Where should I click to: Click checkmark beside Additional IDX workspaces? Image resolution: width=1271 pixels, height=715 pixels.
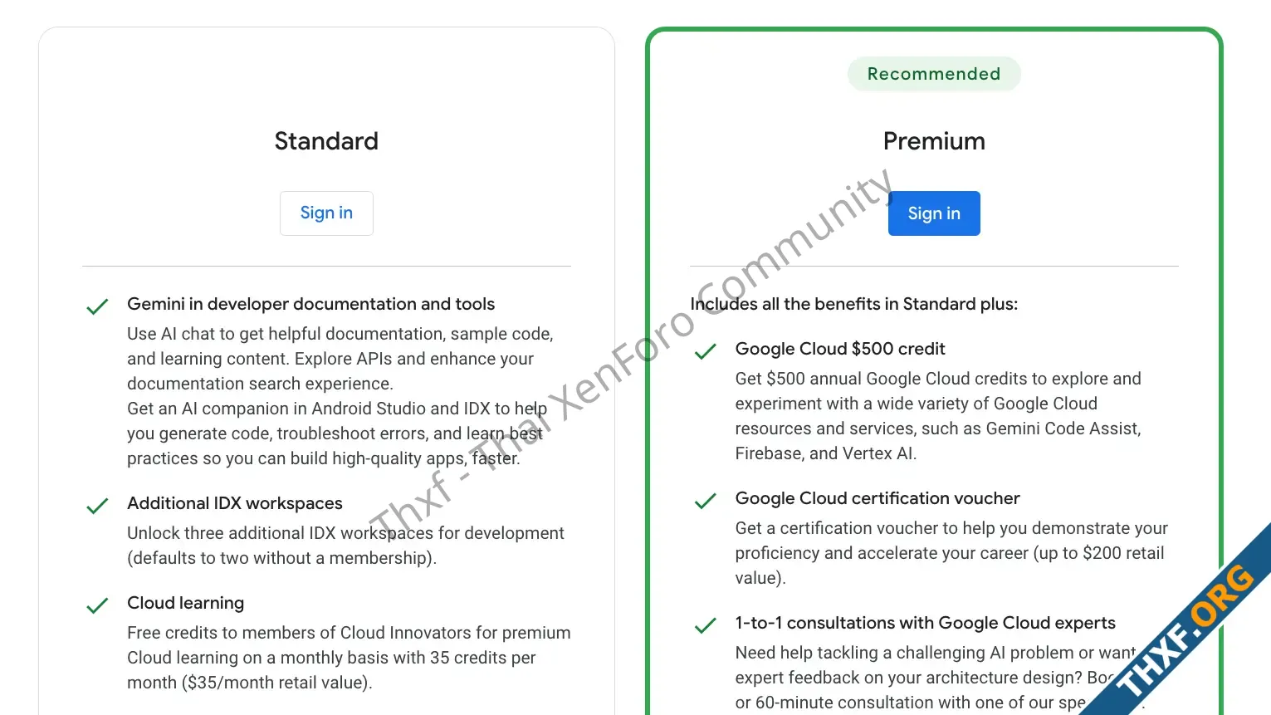coord(97,506)
